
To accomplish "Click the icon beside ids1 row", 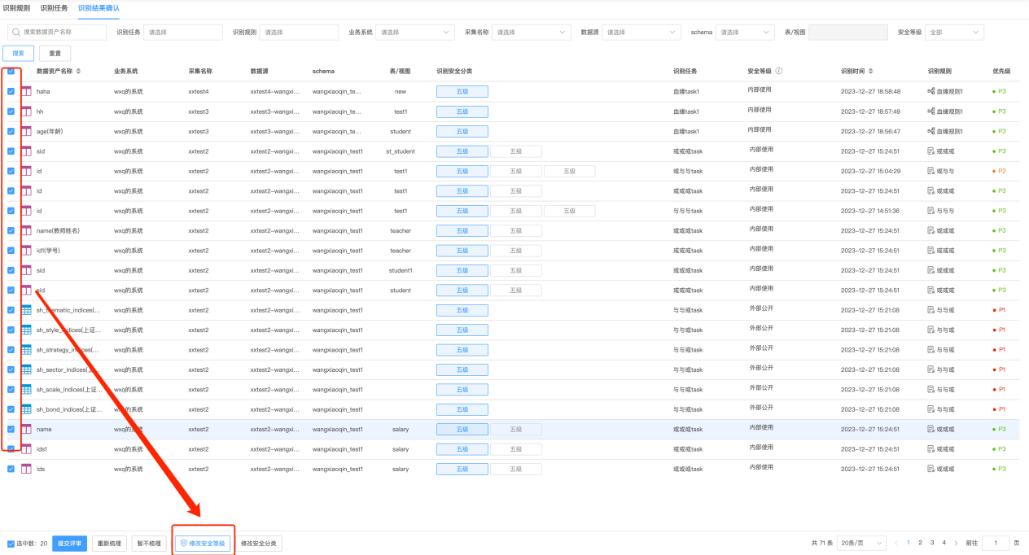I will click(26, 449).
